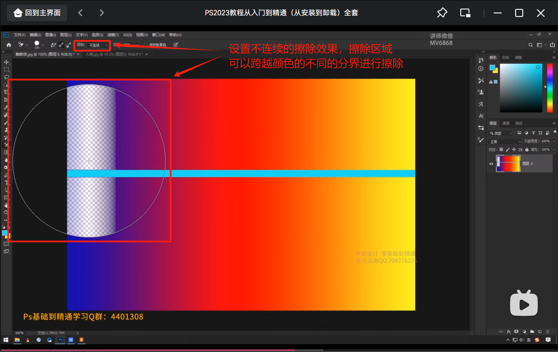Toggle lock all padlock icon
This screenshot has height=352, width=558.
coord(527,150)
